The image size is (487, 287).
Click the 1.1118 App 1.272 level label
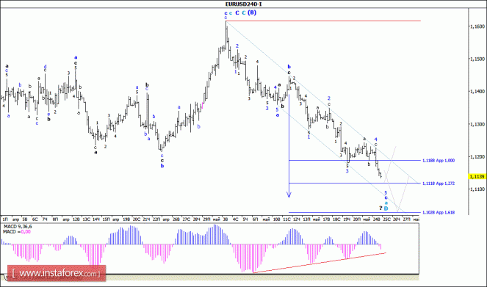(439, 184)
